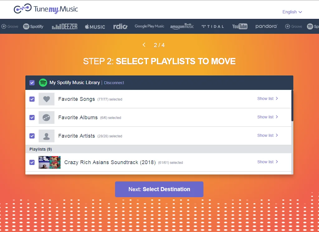
Task: Uncheck the Favorite Songs checkbox
Action: [x=32, y=99]
